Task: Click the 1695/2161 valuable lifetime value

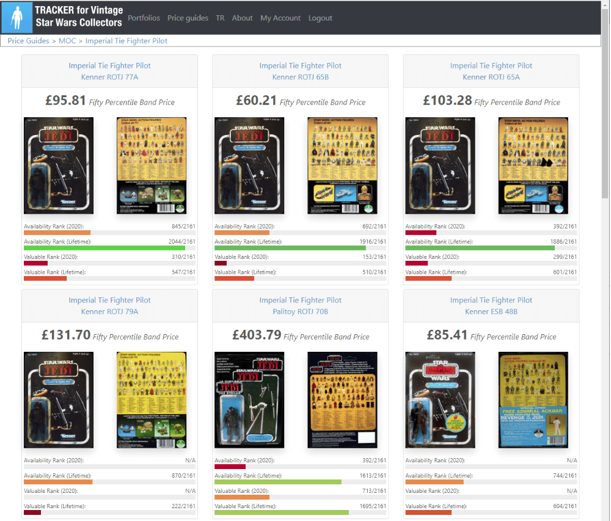Action: click(373, 506)
